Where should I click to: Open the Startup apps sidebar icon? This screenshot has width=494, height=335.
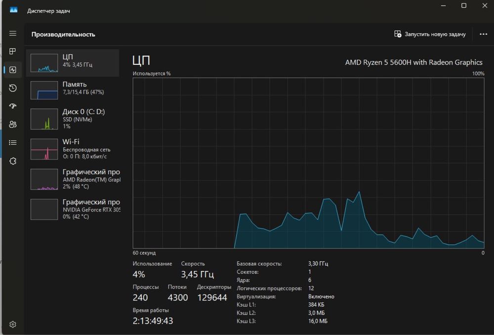13,106
